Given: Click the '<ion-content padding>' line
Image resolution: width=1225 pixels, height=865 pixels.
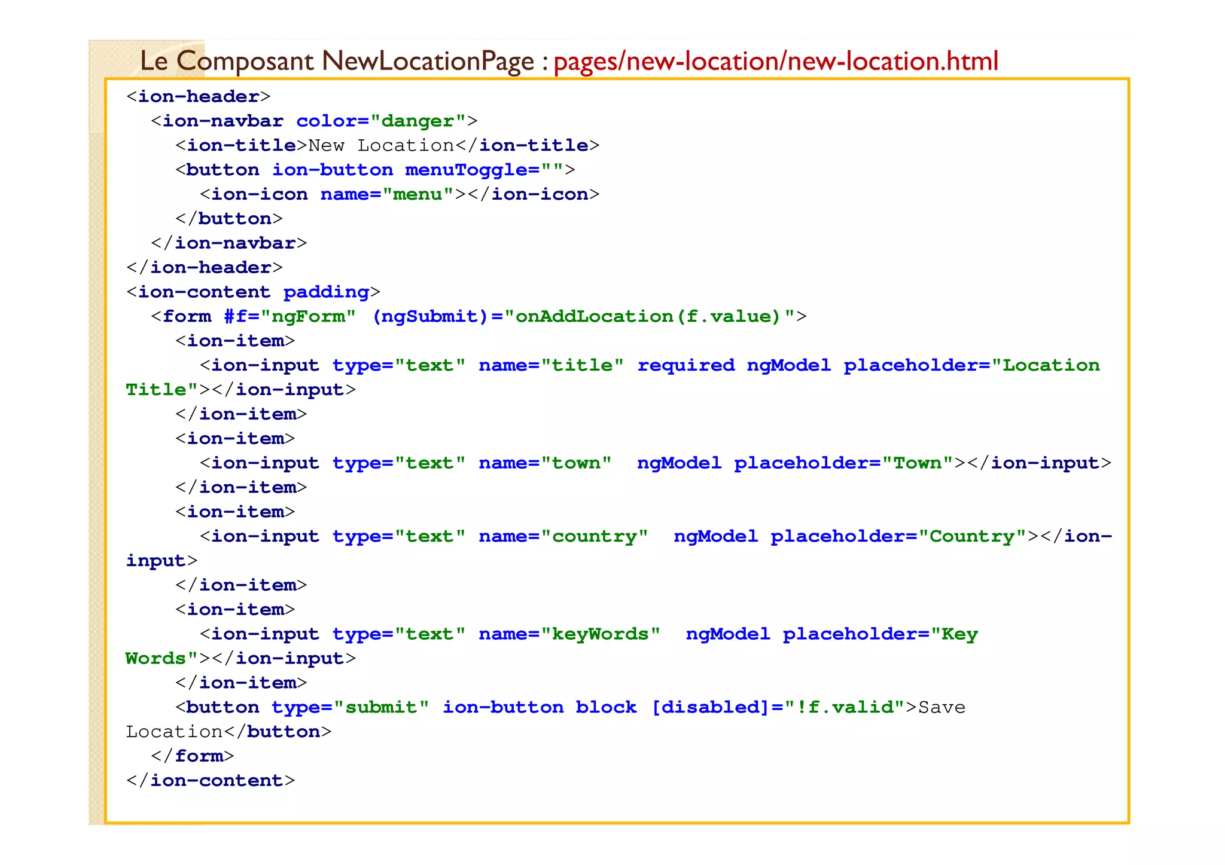Looking at the screenshot, I should [x=253, y=292].
